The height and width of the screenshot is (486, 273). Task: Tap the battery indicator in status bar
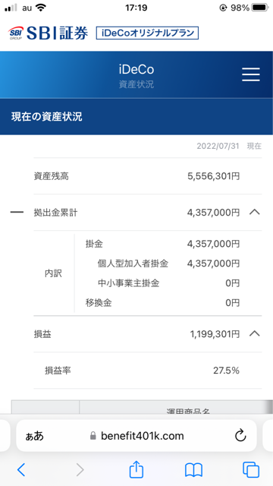tap(260, 8)
